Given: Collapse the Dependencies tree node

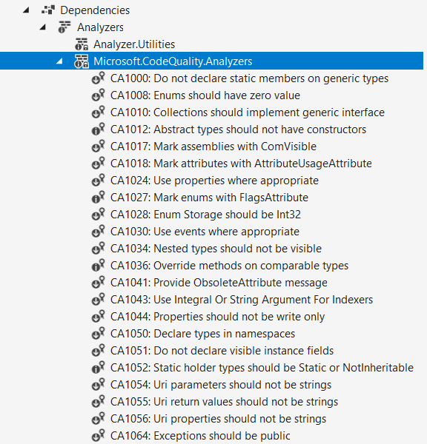Looking at the screenshot, I should (26, 10).
